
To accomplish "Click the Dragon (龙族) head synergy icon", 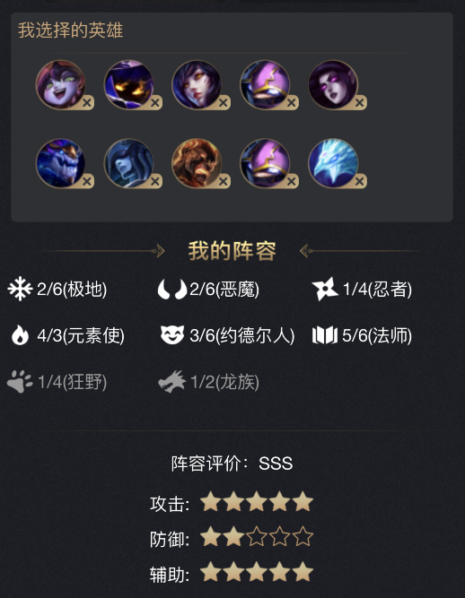I will (172, 381).
